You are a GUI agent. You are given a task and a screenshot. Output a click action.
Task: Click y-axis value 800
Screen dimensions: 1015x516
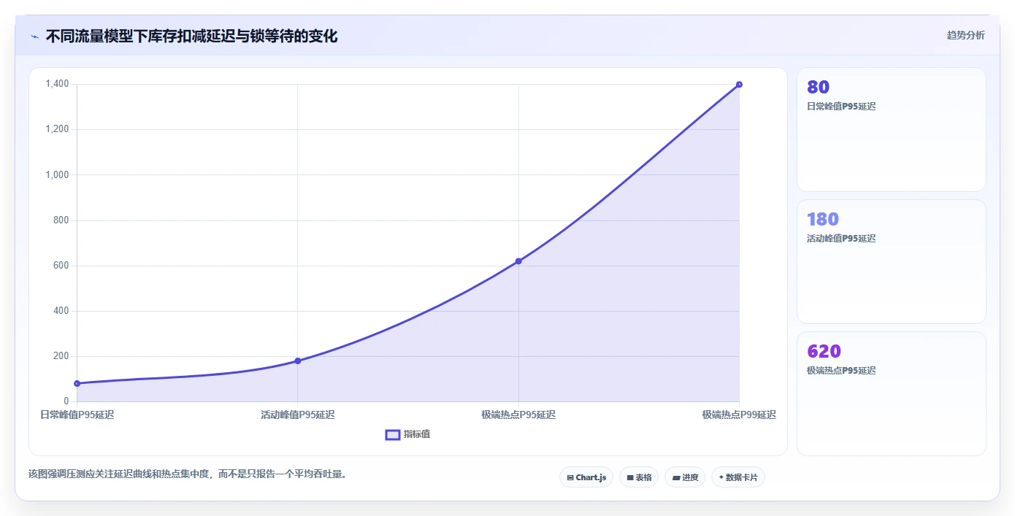[61, 220]
